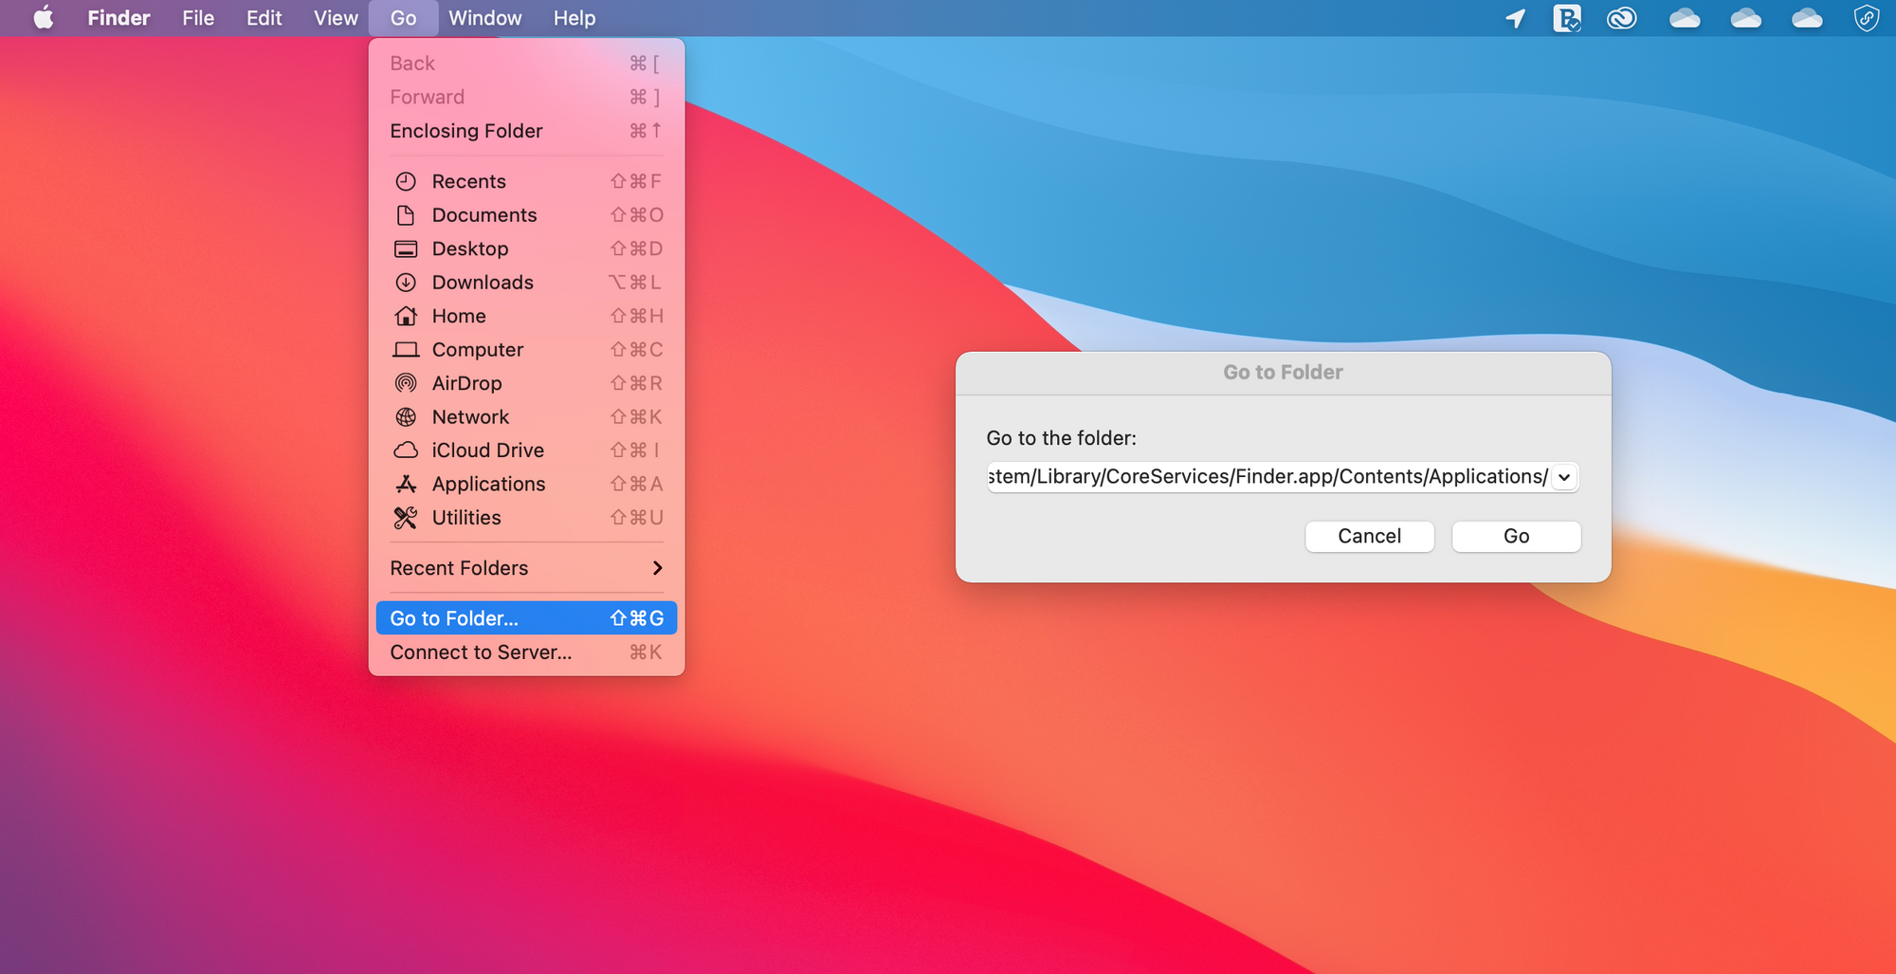
Task: Select iCloud Drive in the Go menu
Action: (x=488, y=450)
